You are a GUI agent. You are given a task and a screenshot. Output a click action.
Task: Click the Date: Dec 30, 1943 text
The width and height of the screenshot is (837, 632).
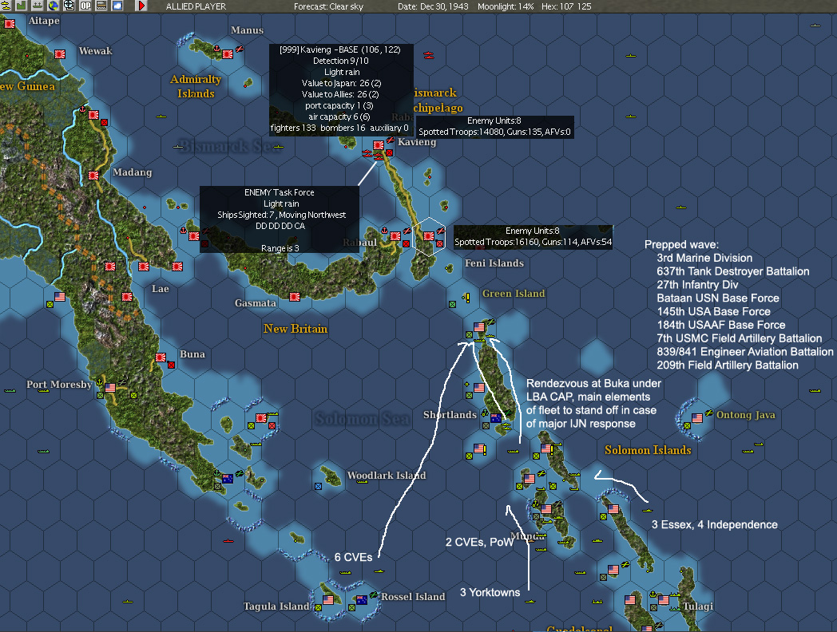tap(433, 6)
